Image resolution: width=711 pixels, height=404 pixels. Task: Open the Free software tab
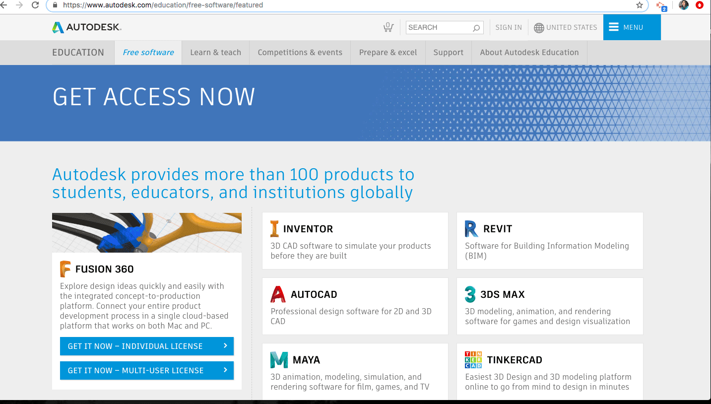pos(148,53)
